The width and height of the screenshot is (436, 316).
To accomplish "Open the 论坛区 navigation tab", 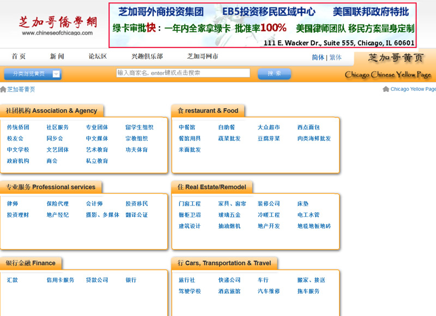I will pos(98,57).
